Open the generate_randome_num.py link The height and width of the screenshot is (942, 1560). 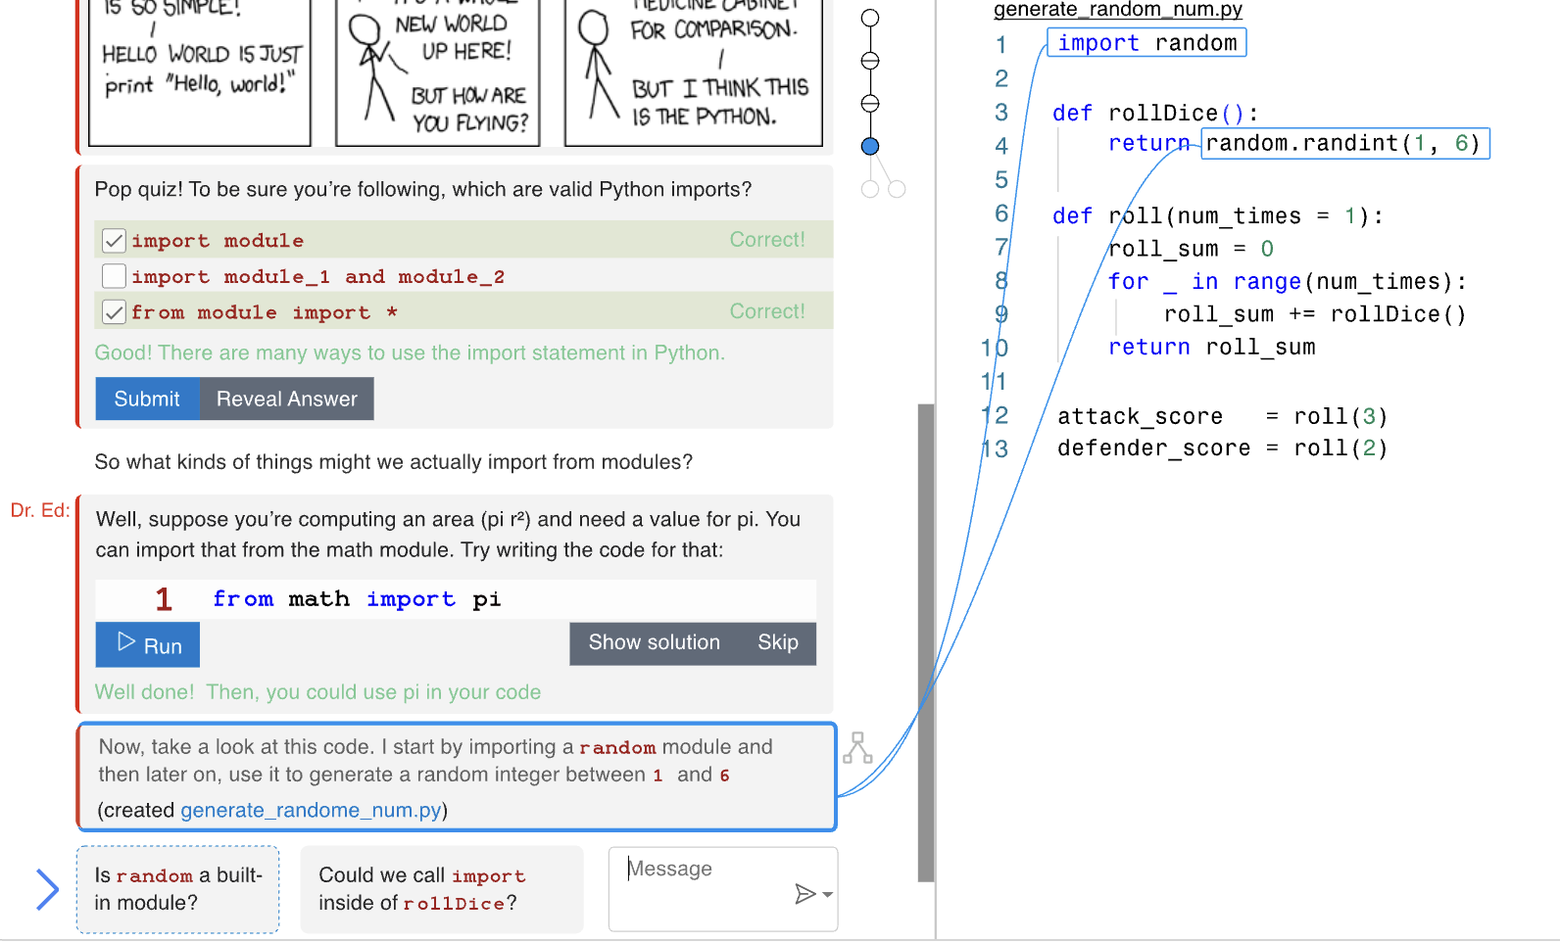pos(312,810)
